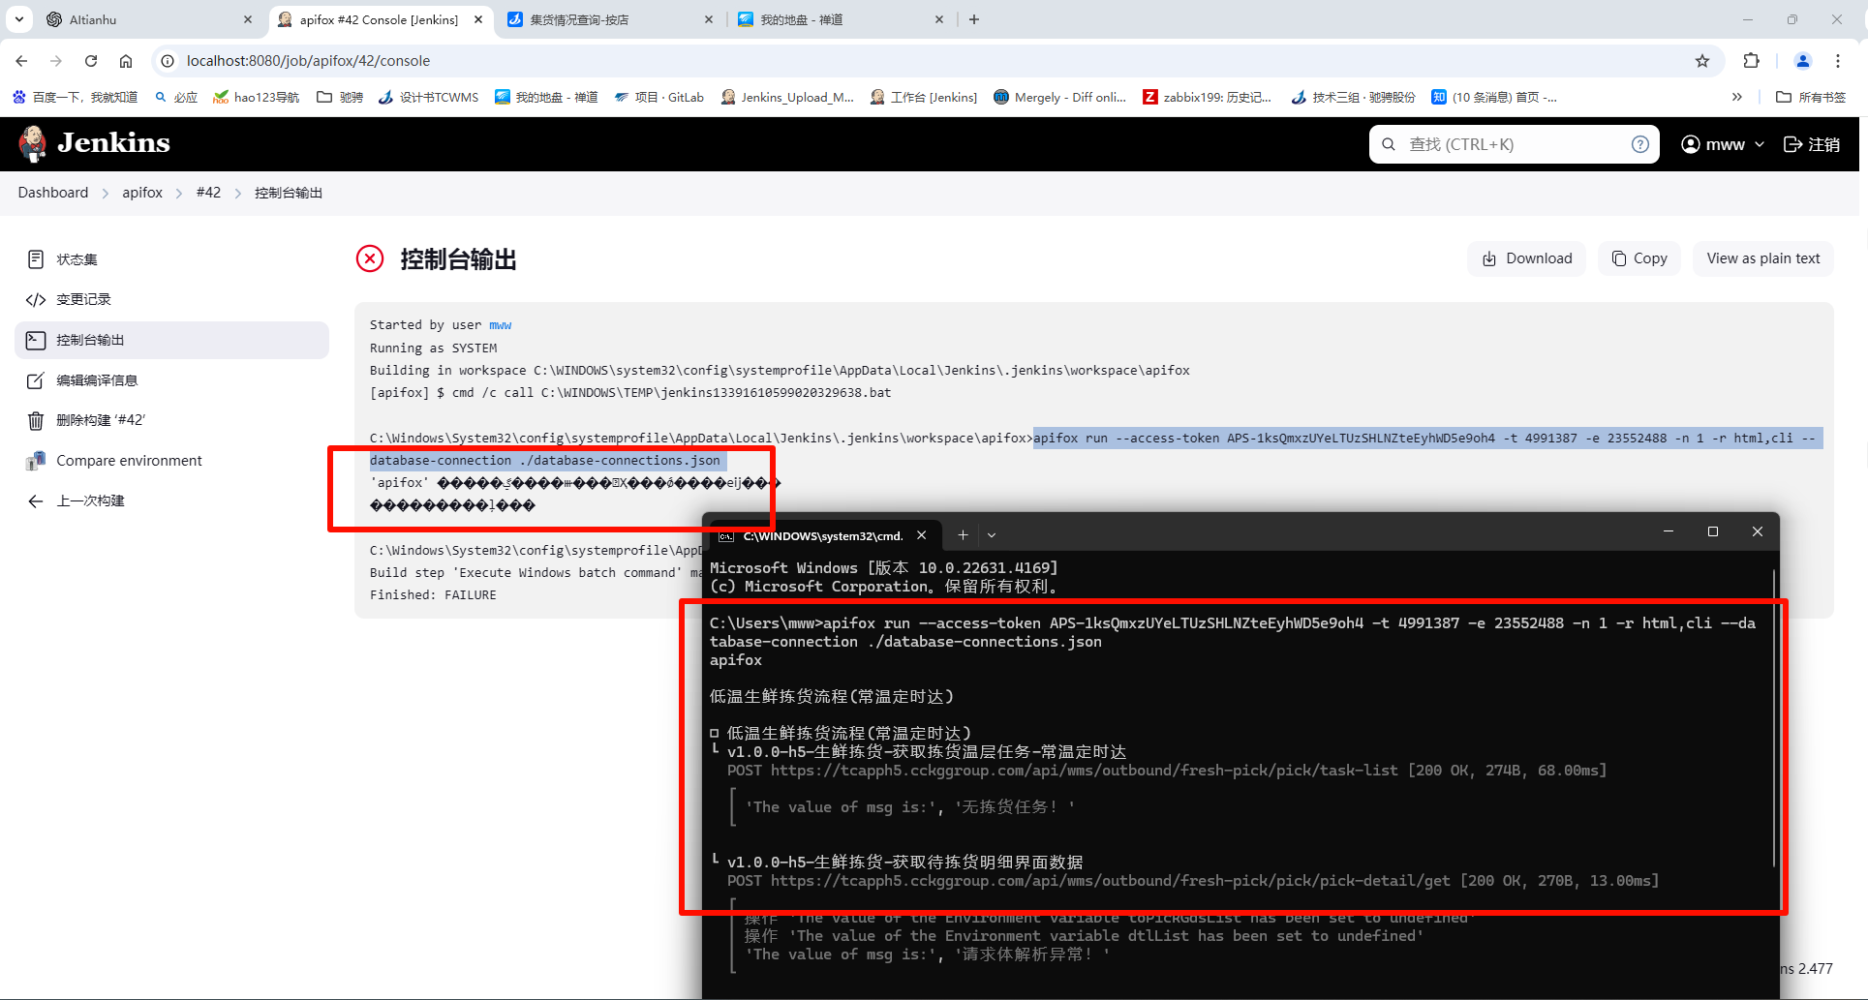Open the Chrome profile avatar
The image size is (1868, 1000).
click(1803, 61)
